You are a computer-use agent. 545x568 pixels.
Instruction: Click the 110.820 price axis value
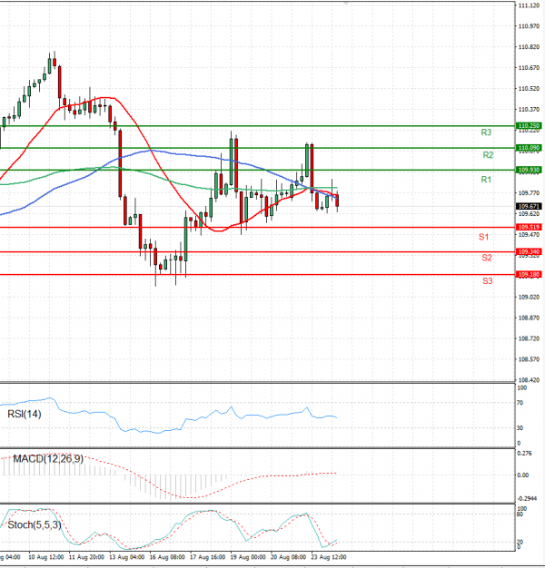coord(529,47)
